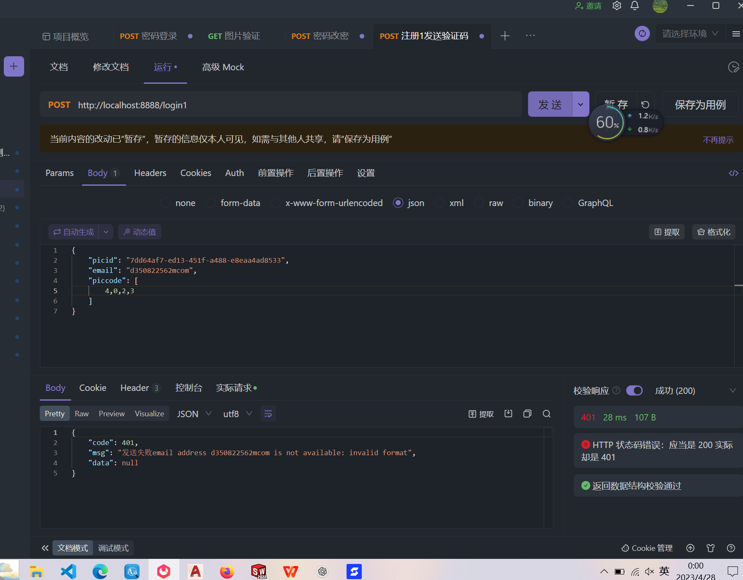Open the 文档 sub-tab

(59, 67)
